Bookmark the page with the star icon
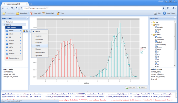Viewport: 178px width, 103px height. [x=21, y=8]
